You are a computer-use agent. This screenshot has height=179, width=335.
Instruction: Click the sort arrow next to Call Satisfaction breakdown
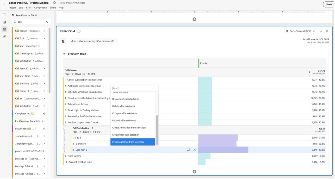[x=92, y=128]
